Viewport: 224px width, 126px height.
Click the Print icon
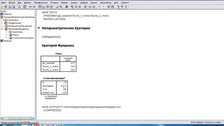point(10,7)
